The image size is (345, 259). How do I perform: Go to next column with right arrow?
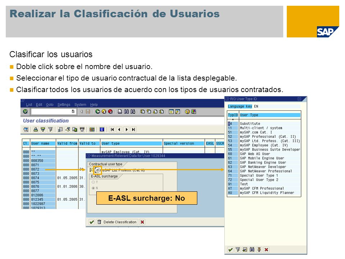point(126,129)
